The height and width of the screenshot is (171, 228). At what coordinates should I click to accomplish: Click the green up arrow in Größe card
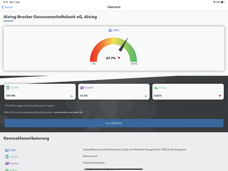click(x=72, y=96)
